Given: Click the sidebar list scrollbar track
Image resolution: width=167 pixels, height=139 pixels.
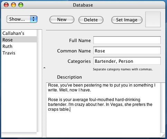Looking at the screenshot, I should pyautogui.click(x=39, y=81).
